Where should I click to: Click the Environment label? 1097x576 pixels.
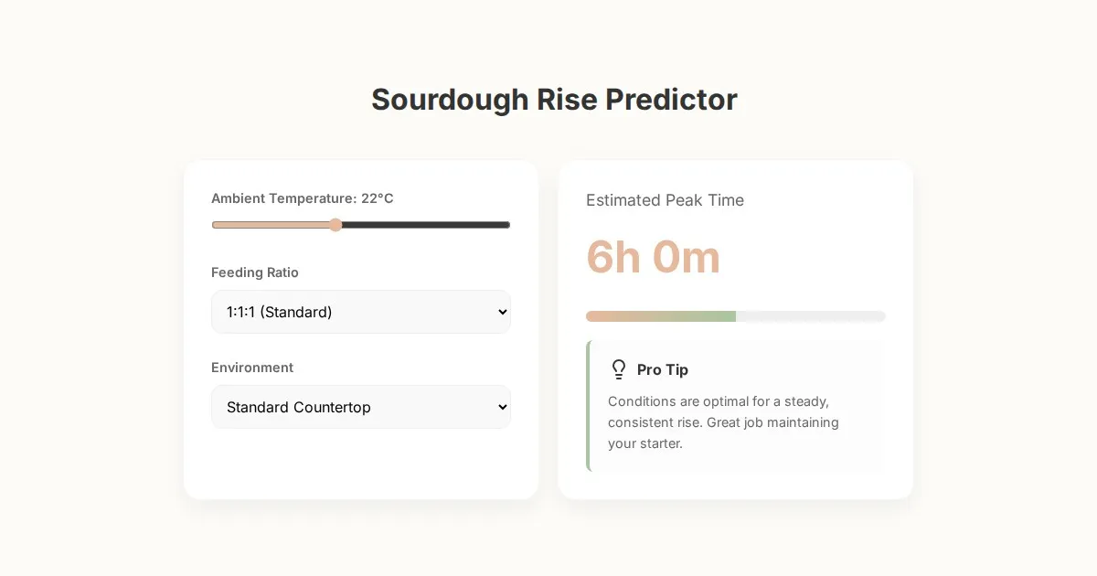[252, 368]
